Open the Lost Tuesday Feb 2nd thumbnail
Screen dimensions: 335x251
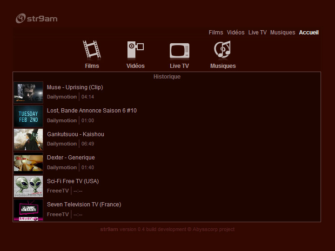pyautogui.click(x=28, y=116)
